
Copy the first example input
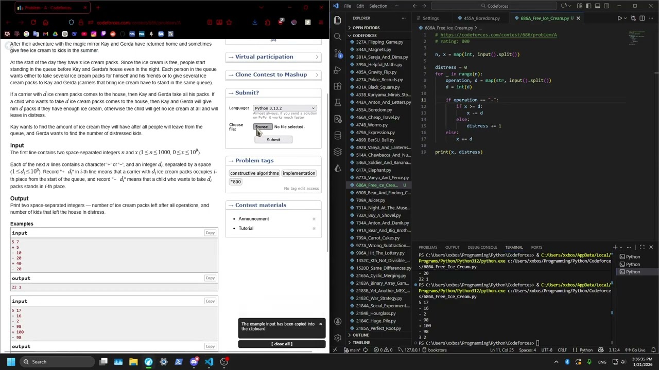210,233
